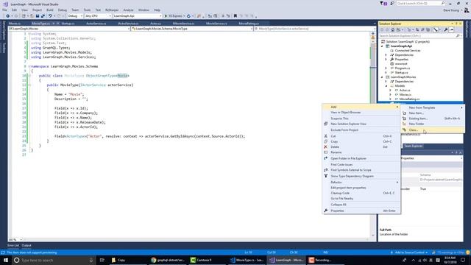Select New Solution Explorer View
Screen dimensions: 471x265
click(x=361, y=124)
